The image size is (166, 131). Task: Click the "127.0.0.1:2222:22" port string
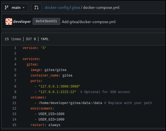click(x=57, y=92)
